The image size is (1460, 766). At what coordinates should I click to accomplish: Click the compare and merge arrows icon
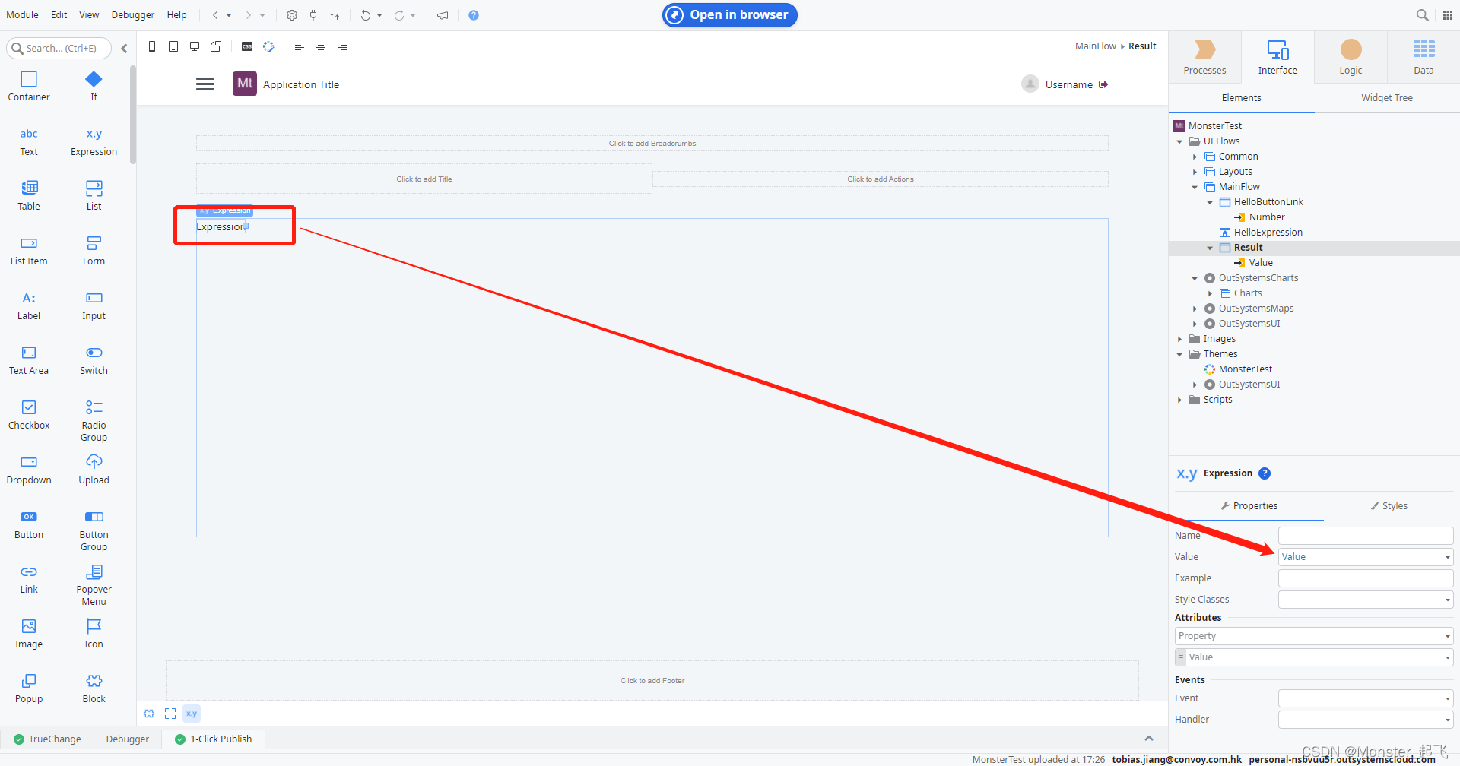tap(335, 15)
